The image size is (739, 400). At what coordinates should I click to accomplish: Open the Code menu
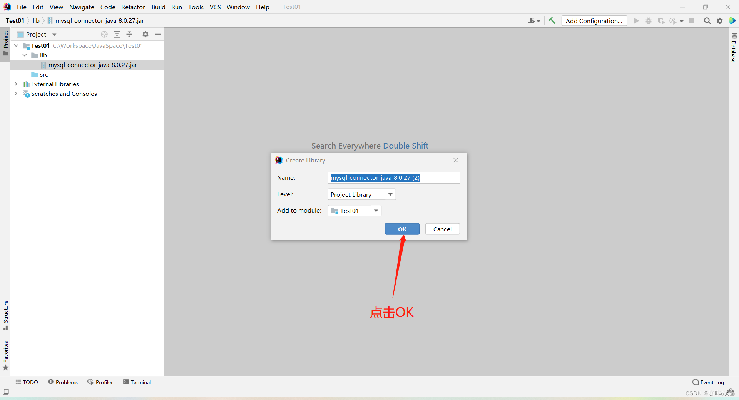108,7
